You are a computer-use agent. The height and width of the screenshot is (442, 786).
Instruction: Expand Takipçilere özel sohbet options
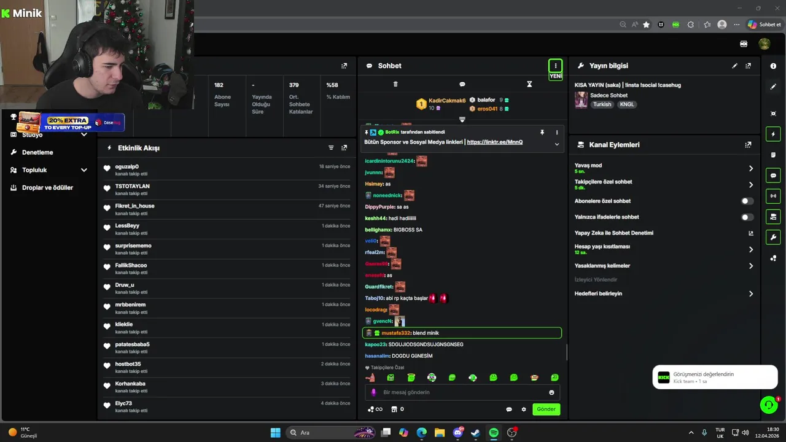coord(750,185)
